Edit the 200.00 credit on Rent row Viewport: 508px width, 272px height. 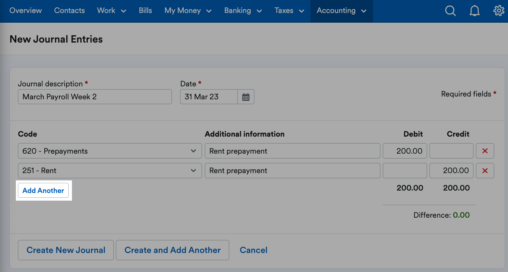coord(452,171)
